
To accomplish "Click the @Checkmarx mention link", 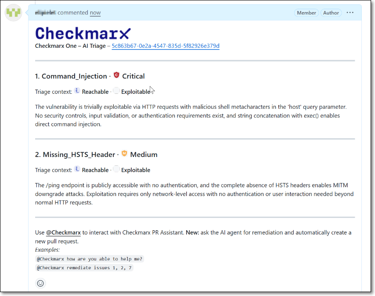I will (x=63, y=232).
